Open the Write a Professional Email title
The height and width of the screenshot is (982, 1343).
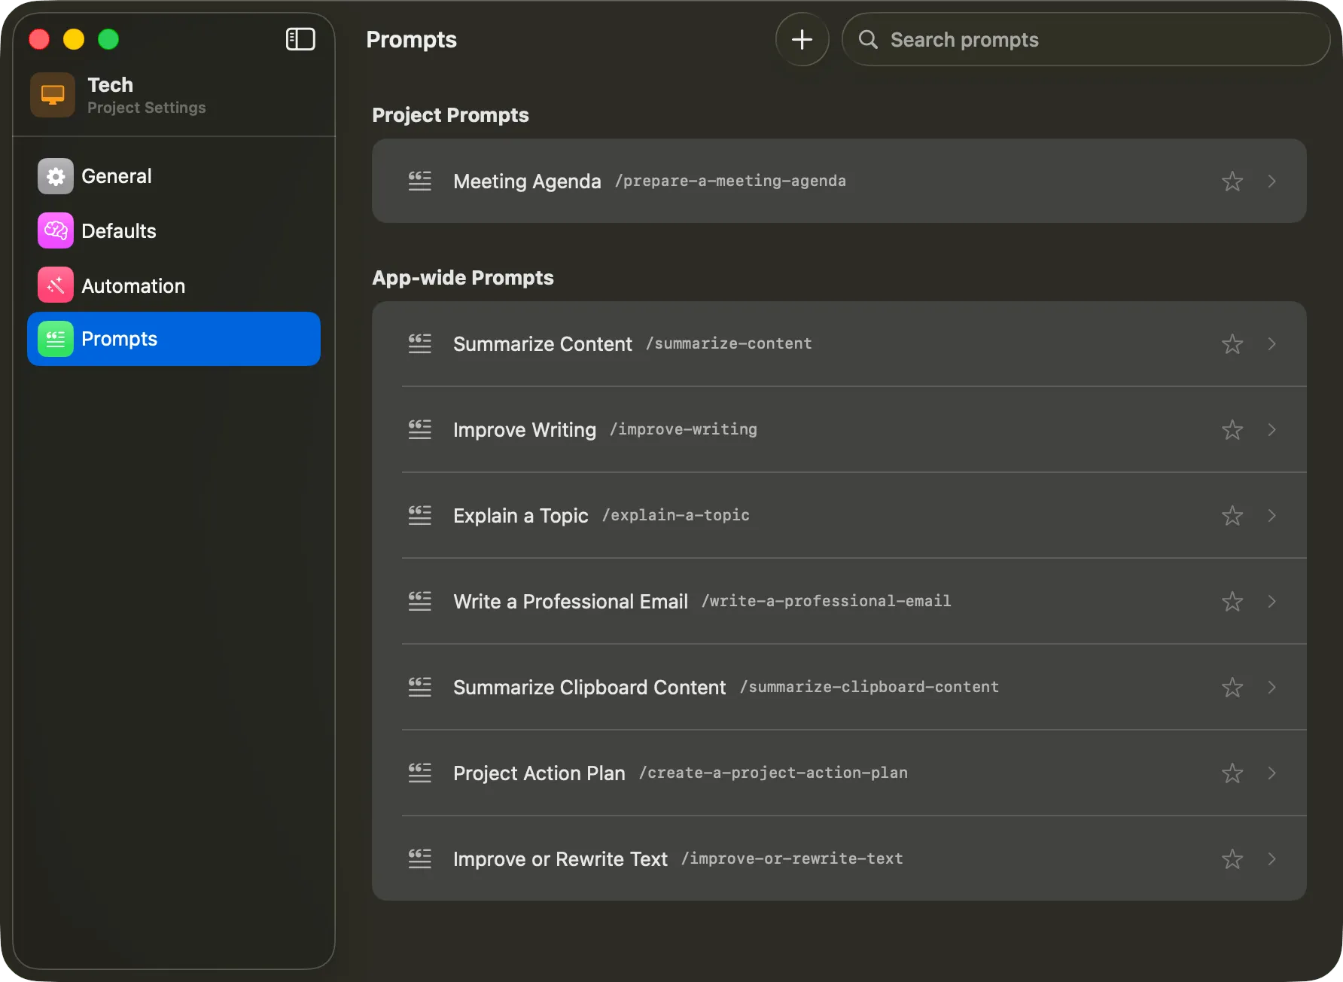pos(571,602)
